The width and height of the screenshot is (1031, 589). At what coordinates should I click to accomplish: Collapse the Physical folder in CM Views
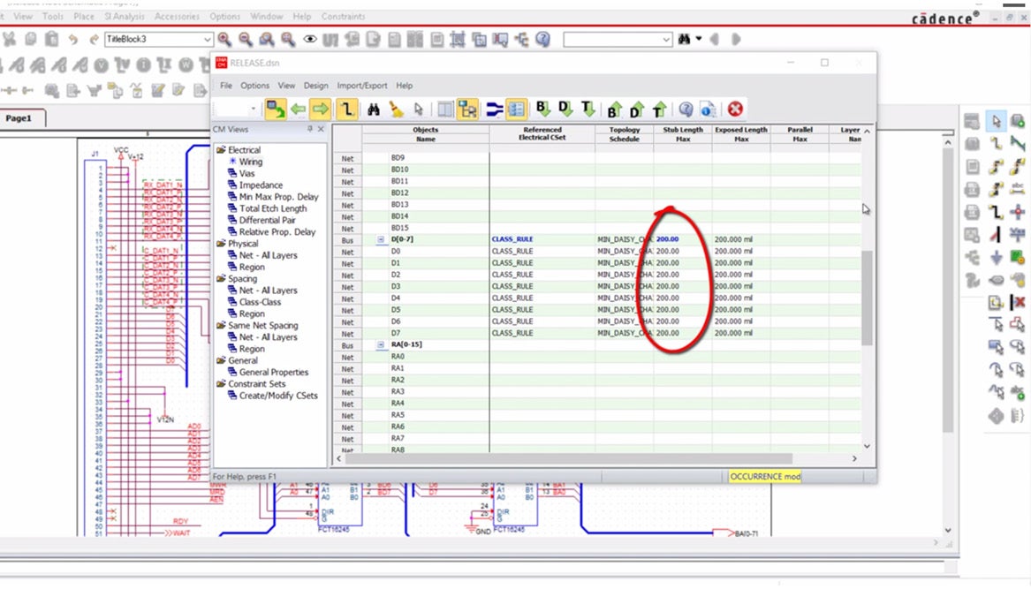click(x=222, y=243)
